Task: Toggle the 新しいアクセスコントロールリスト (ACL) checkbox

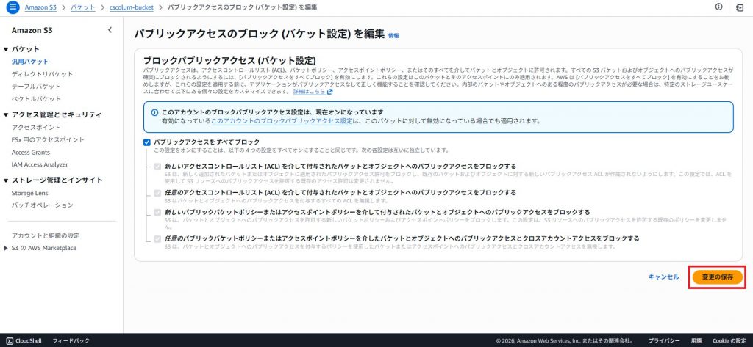Action: tap(157, 167)
